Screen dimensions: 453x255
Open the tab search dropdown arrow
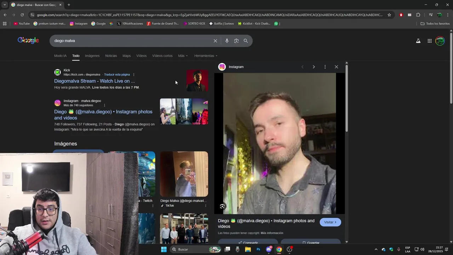click(x=5, y=5)
